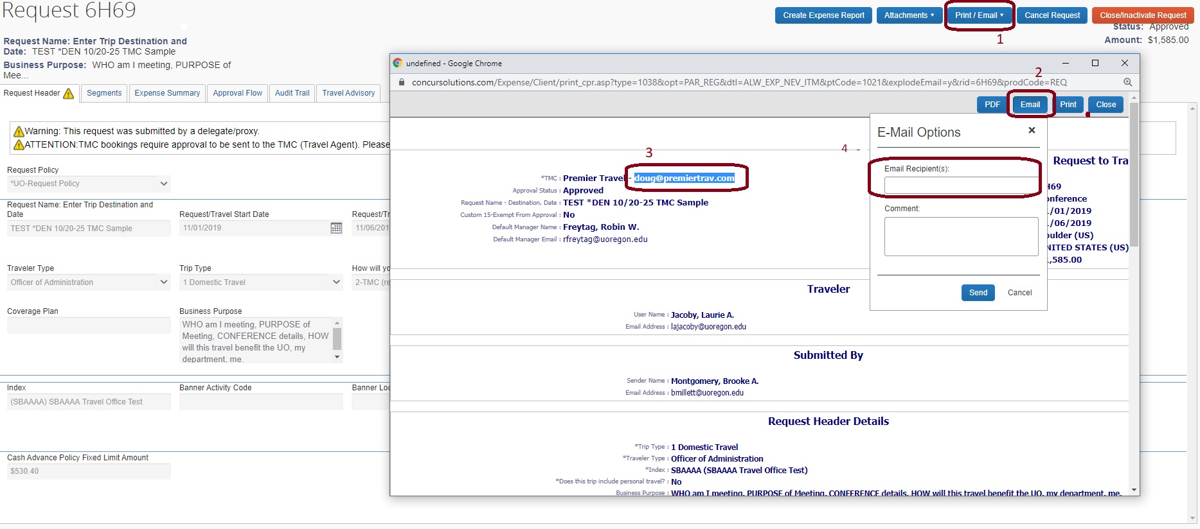Click the Request Name text field
Screen dimensions: 1200x529
coord(89,229)
